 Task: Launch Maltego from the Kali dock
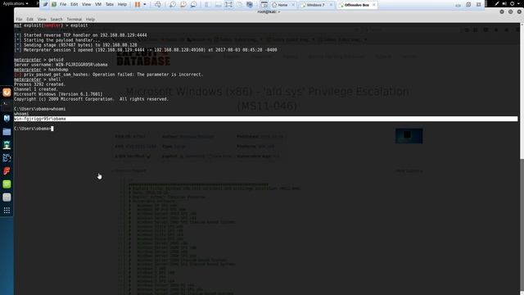pos(7,158)
